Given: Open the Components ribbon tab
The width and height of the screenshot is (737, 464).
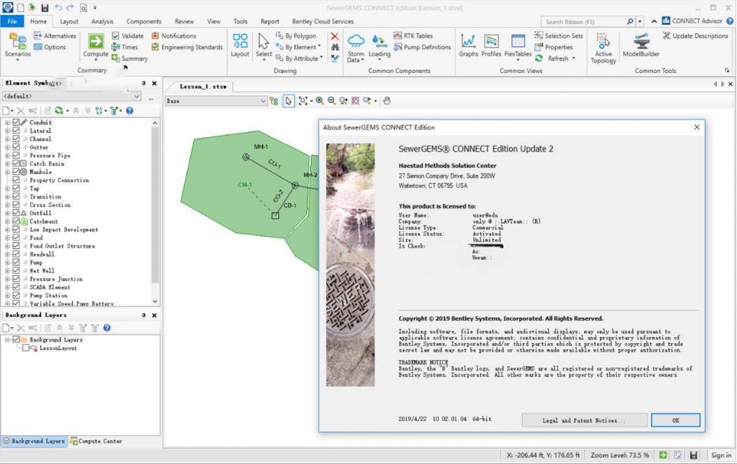Looking at the screenshot, I should click(144, 21).
